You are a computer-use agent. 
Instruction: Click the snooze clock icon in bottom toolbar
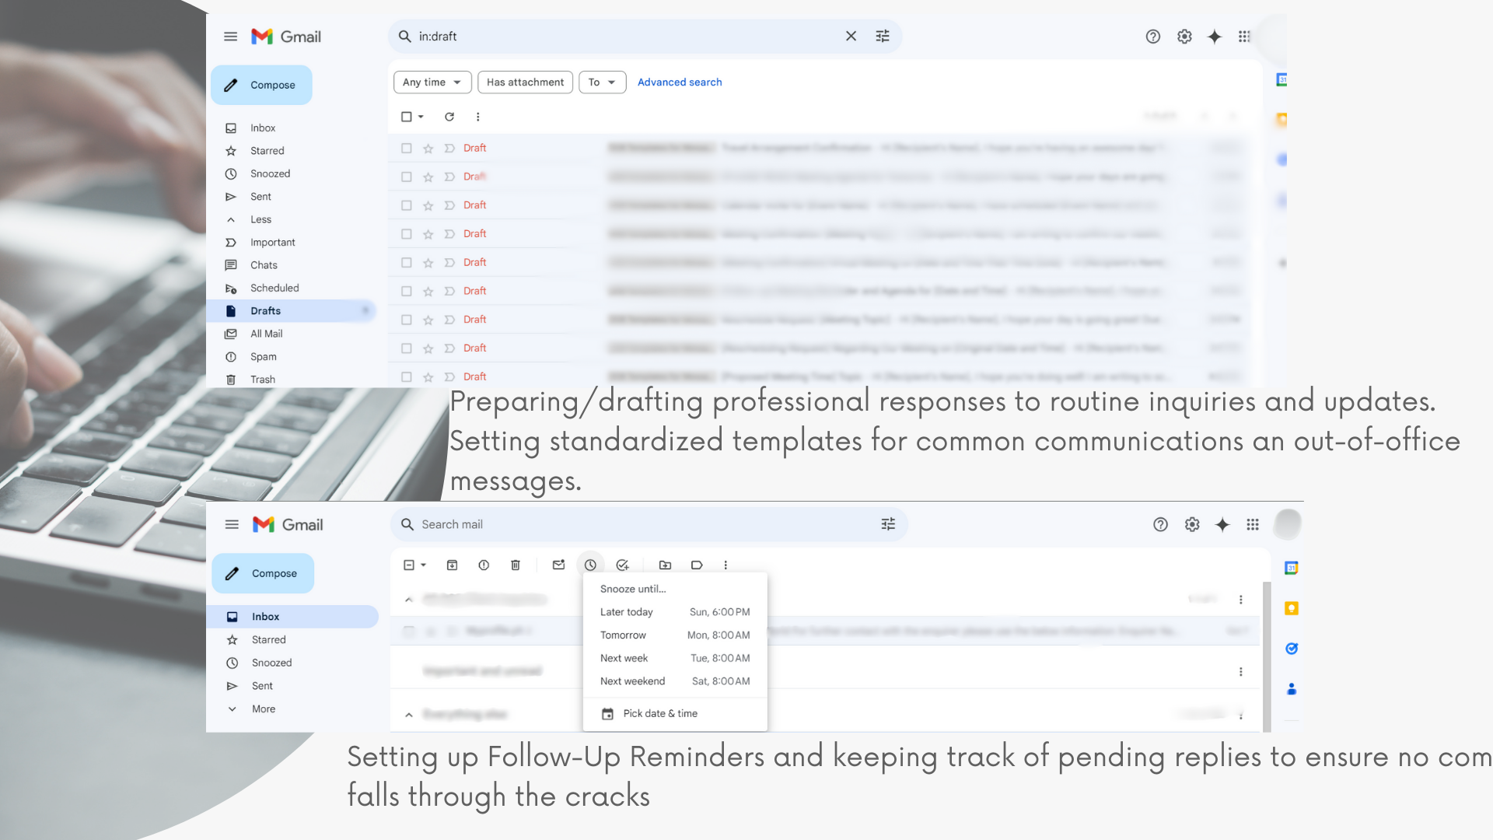[590, 565]
